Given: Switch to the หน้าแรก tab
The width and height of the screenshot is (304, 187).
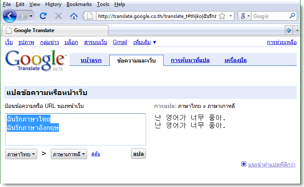Looking at the screenshot, I should pyautogui.click(x=91, y=60).
